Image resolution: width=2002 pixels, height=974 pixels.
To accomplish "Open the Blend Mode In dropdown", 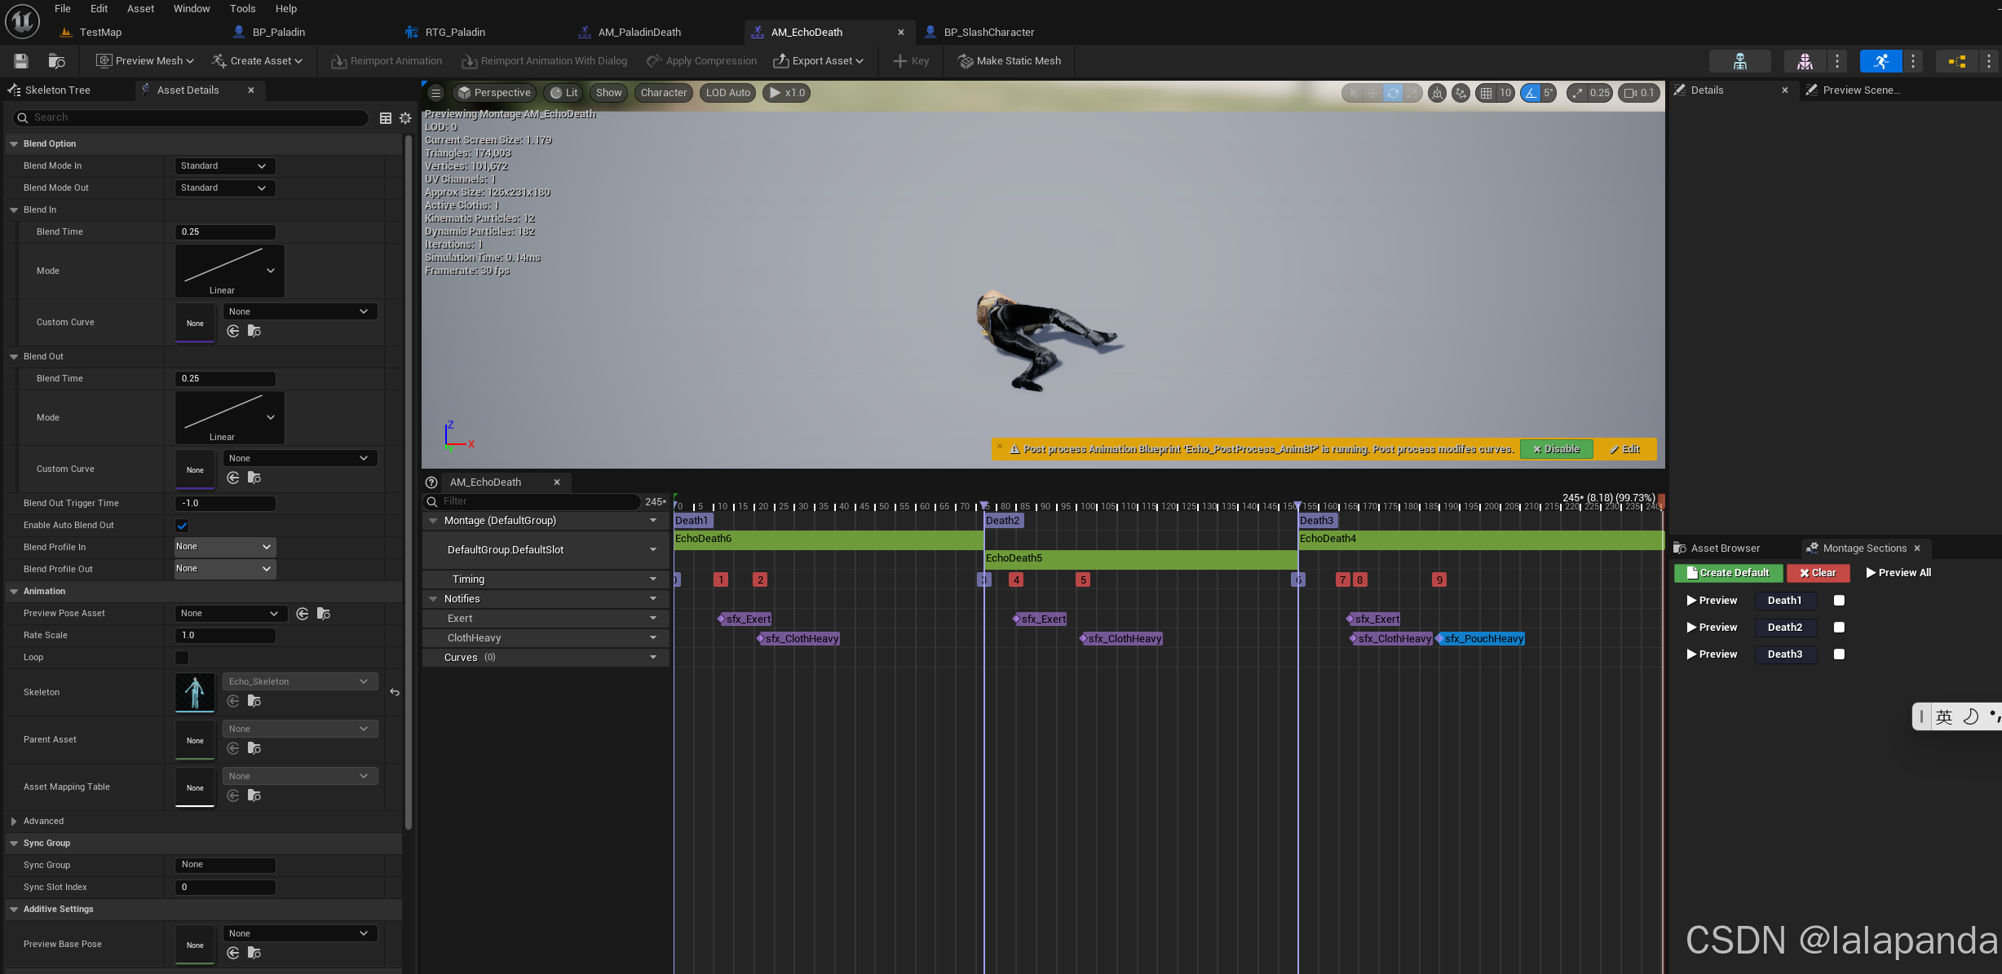I will 224,166.
